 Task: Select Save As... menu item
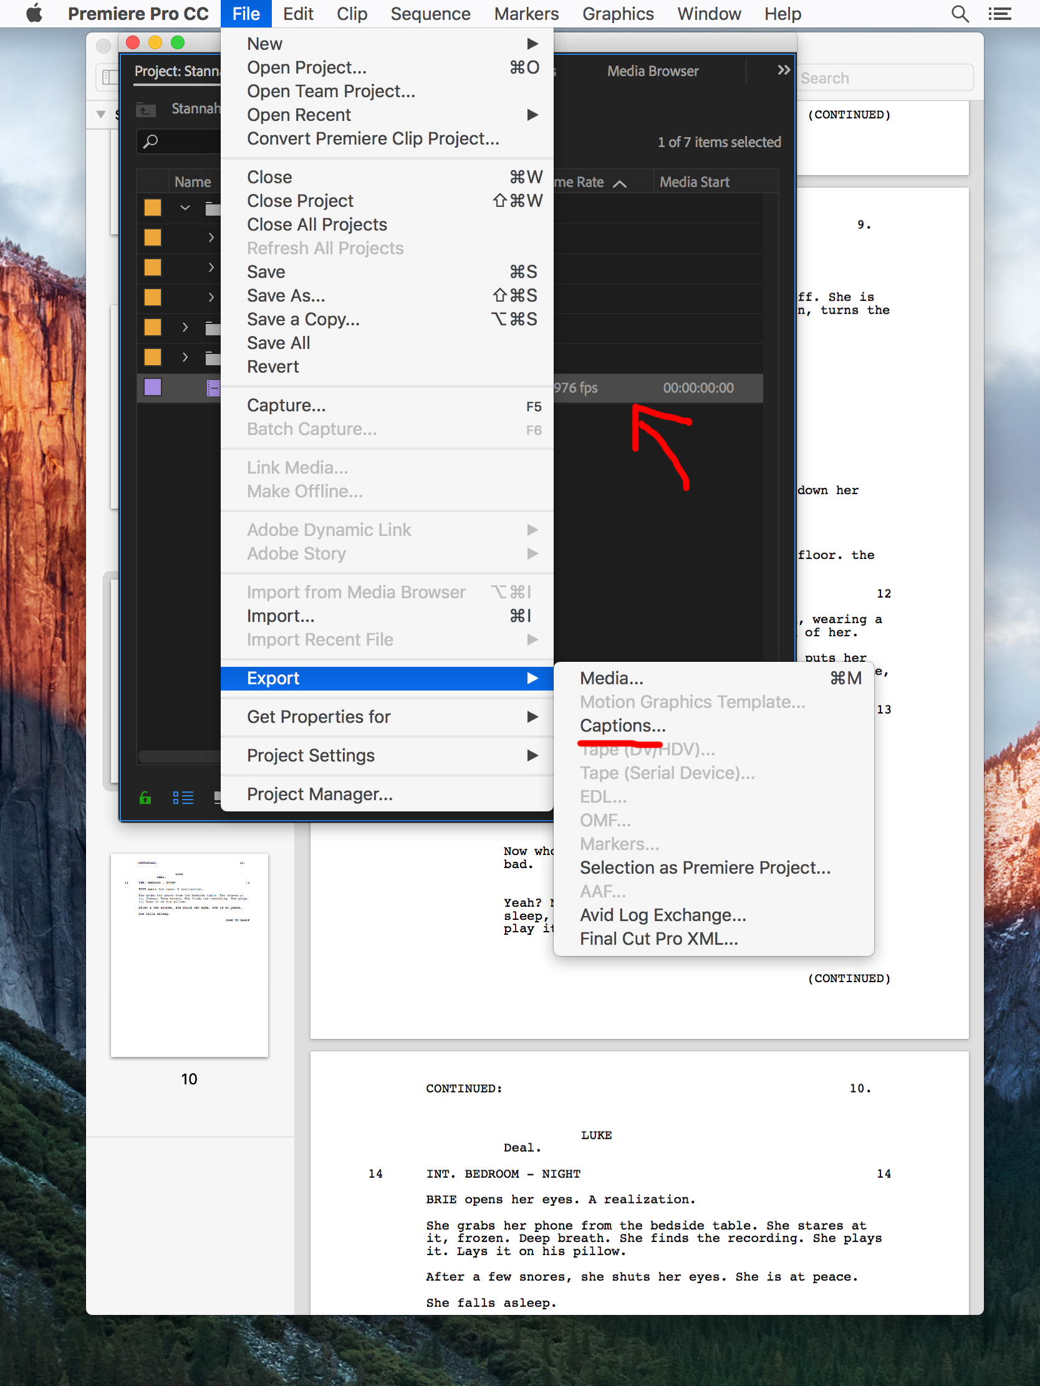tap(387, 296)
